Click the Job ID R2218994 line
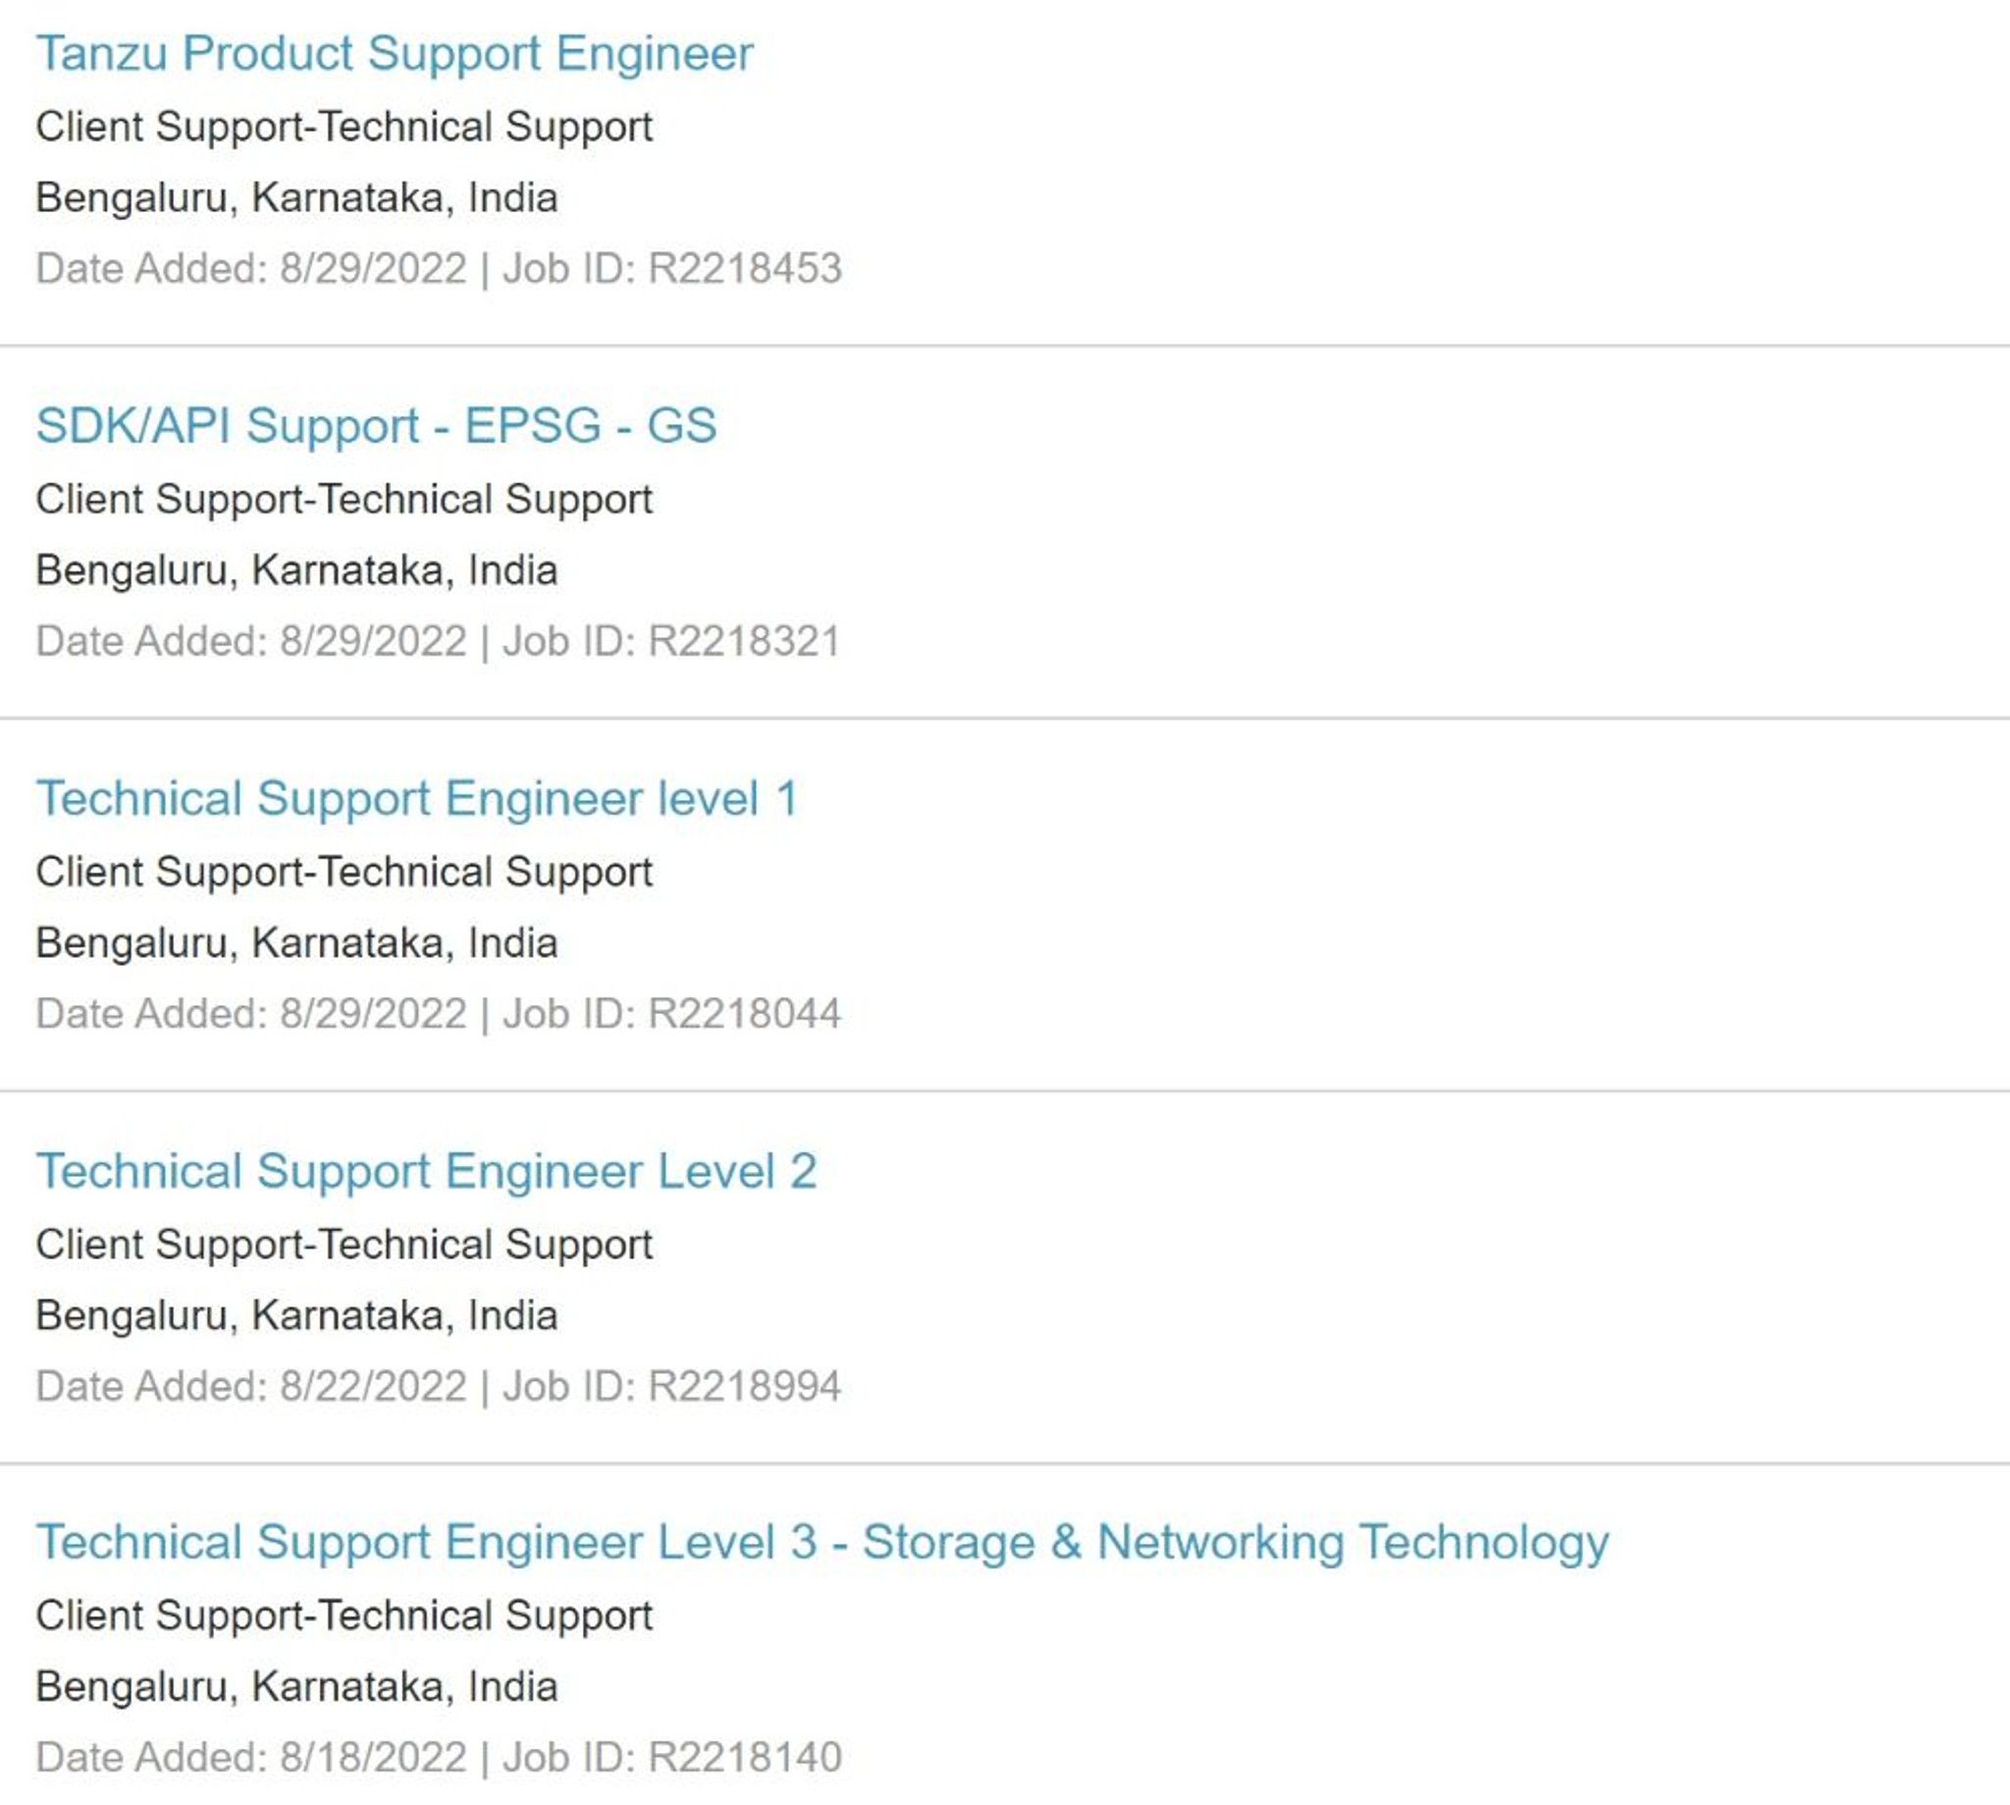2010x1805 pixels. pyautogui.click(x=439, y=1387)
